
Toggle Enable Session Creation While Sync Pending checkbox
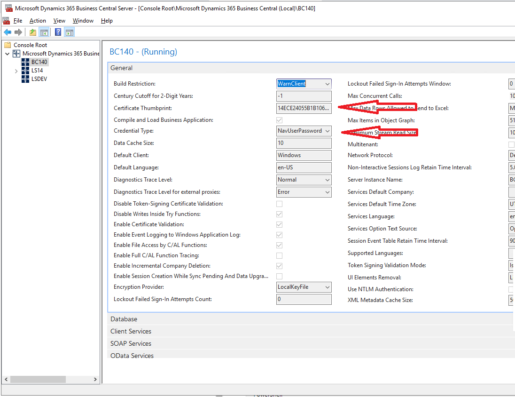pos(280,276)
